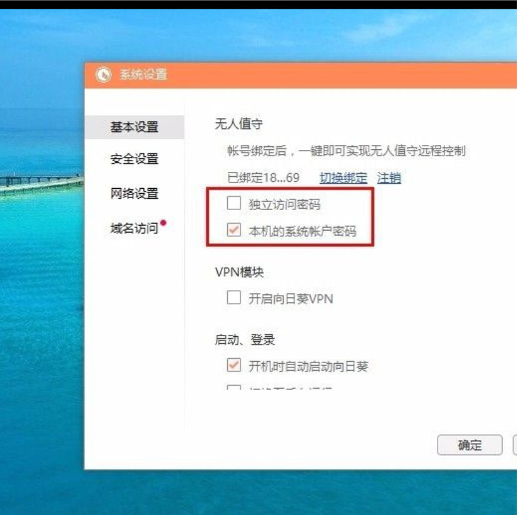
Task: Toggle the partially hidden checkbox below 开机时自动启动向日葵
Action: pos(233,387)
